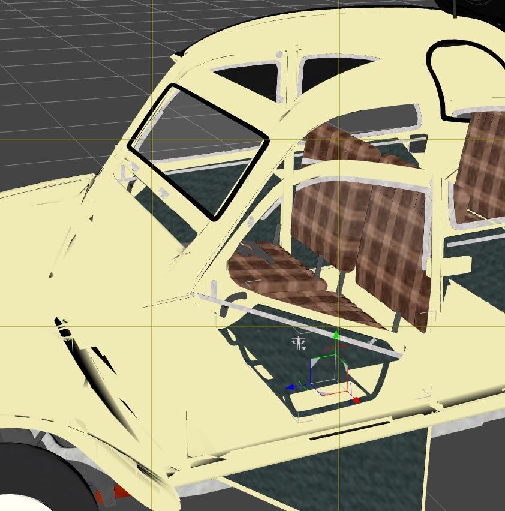Open the small figure icon menu near the gizmo
The width and height of the screenshot is (505, 511).
pyautogui.click(x=299, y=343)
